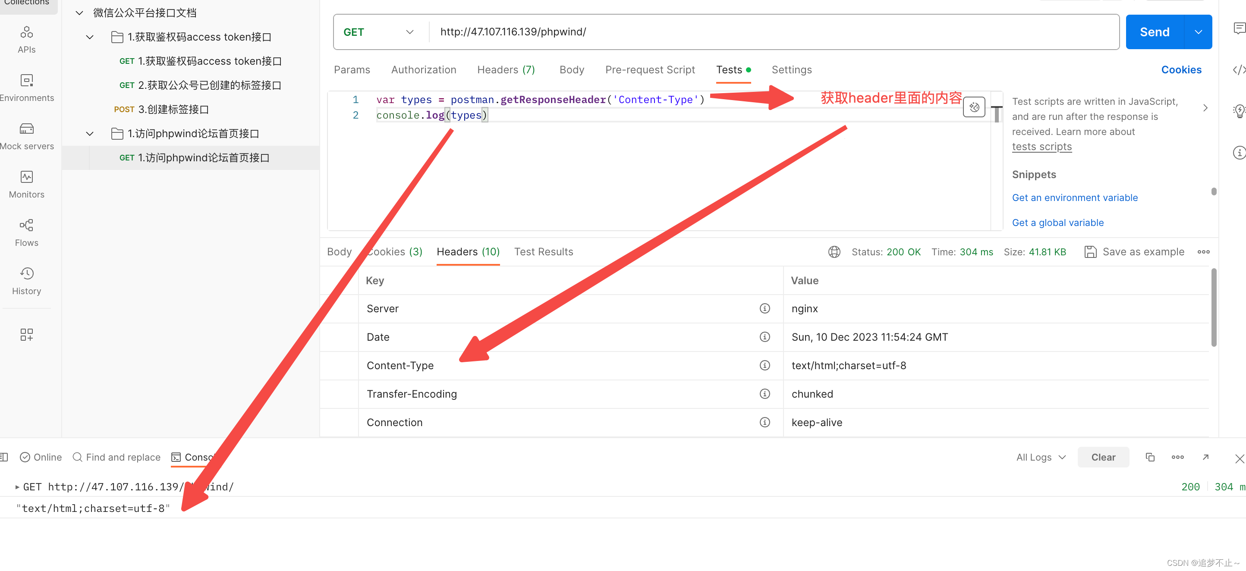Open the Send button dropdown arrow
This screenshot has width=1246, height=571.
pos(1198,32)
